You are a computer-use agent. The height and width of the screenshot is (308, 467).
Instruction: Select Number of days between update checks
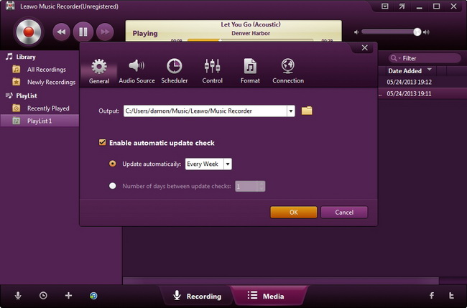tap(113, 186)
